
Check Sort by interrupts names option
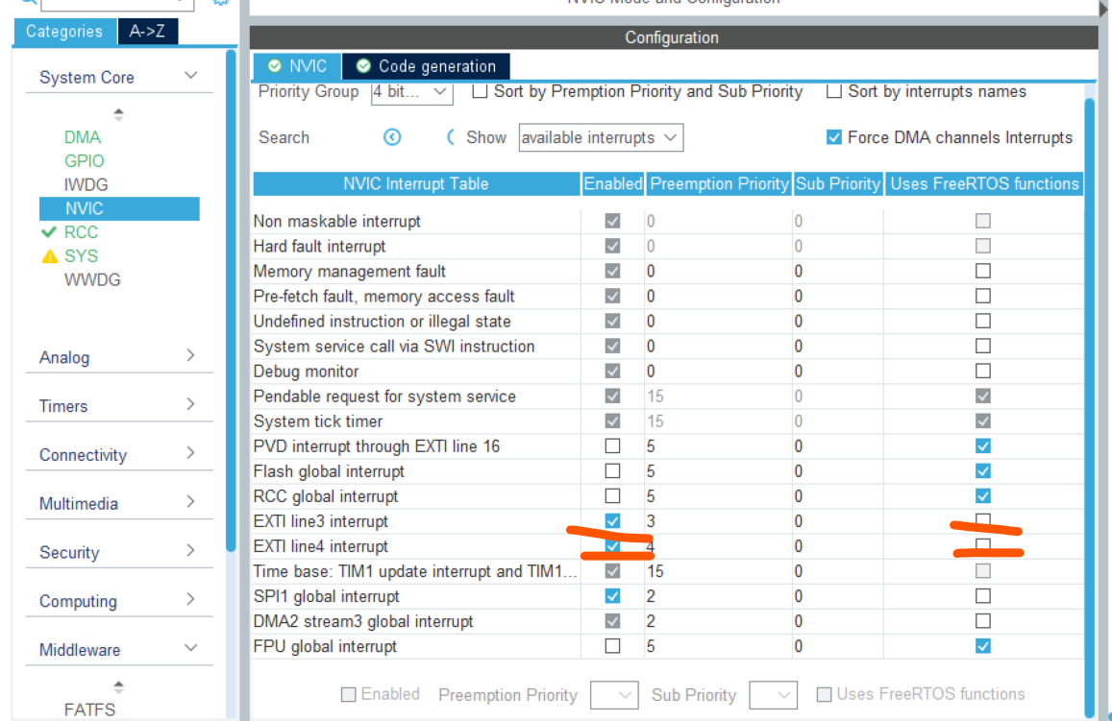[834, 92]
